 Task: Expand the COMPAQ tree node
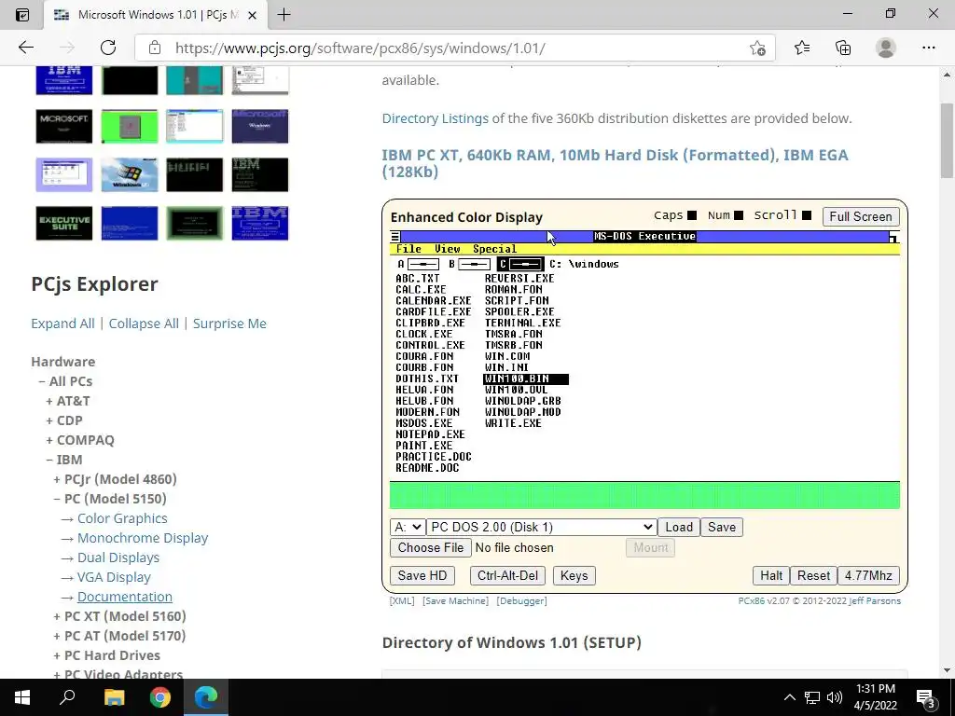pyautogui.click(x=49, y=440)
